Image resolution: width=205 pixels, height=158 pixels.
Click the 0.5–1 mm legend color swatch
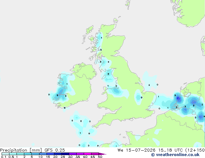pyautogui.click(x=13, y=154)
